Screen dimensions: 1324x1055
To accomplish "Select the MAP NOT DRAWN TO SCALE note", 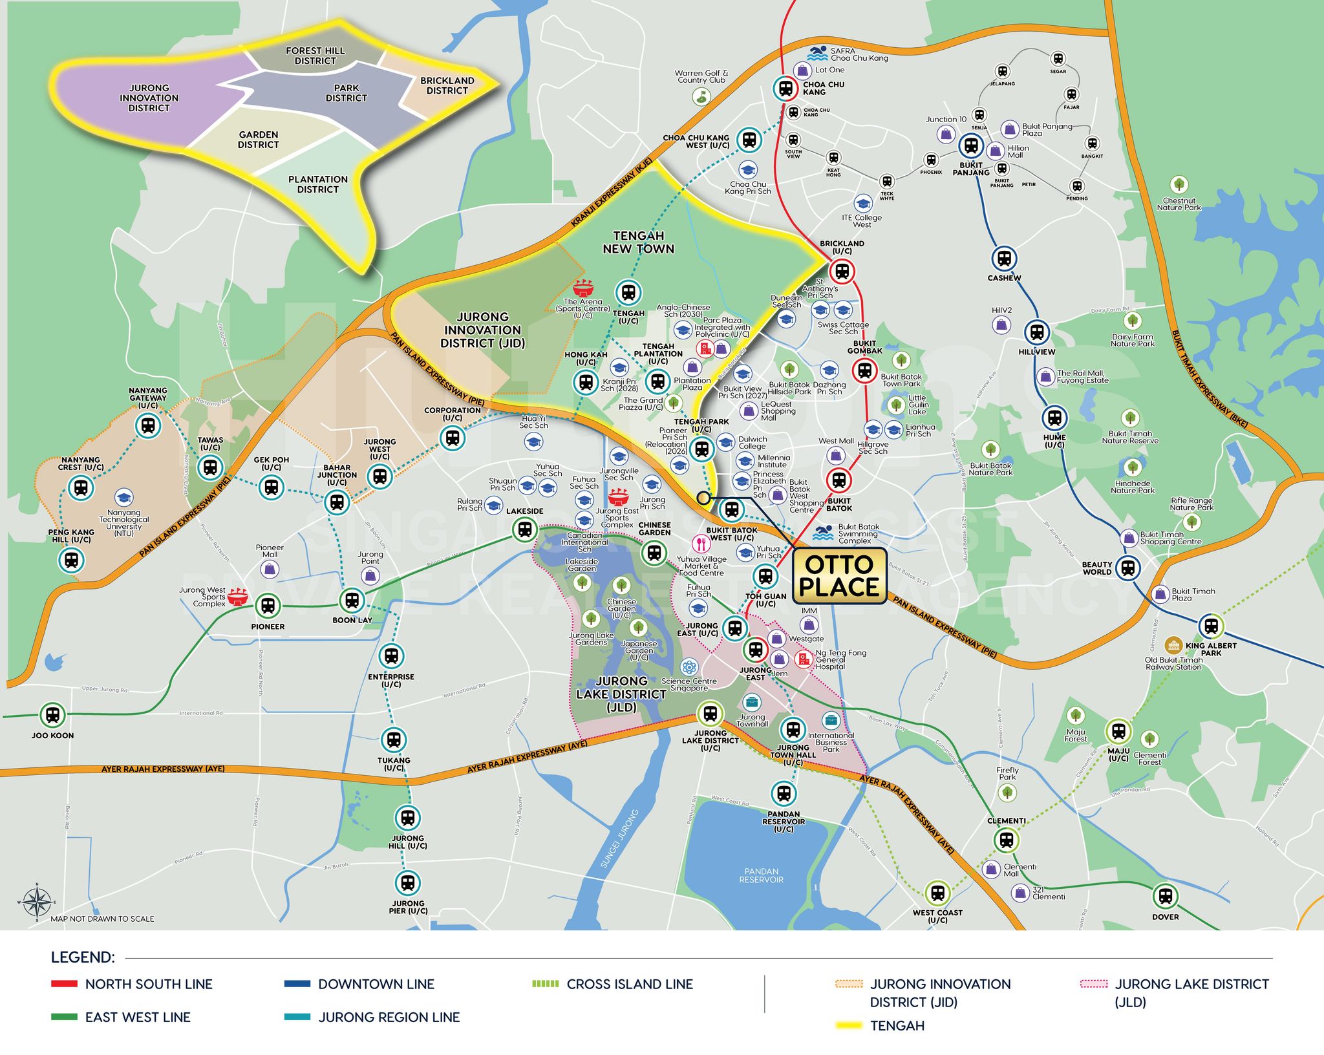I will (x=102, y=919).
